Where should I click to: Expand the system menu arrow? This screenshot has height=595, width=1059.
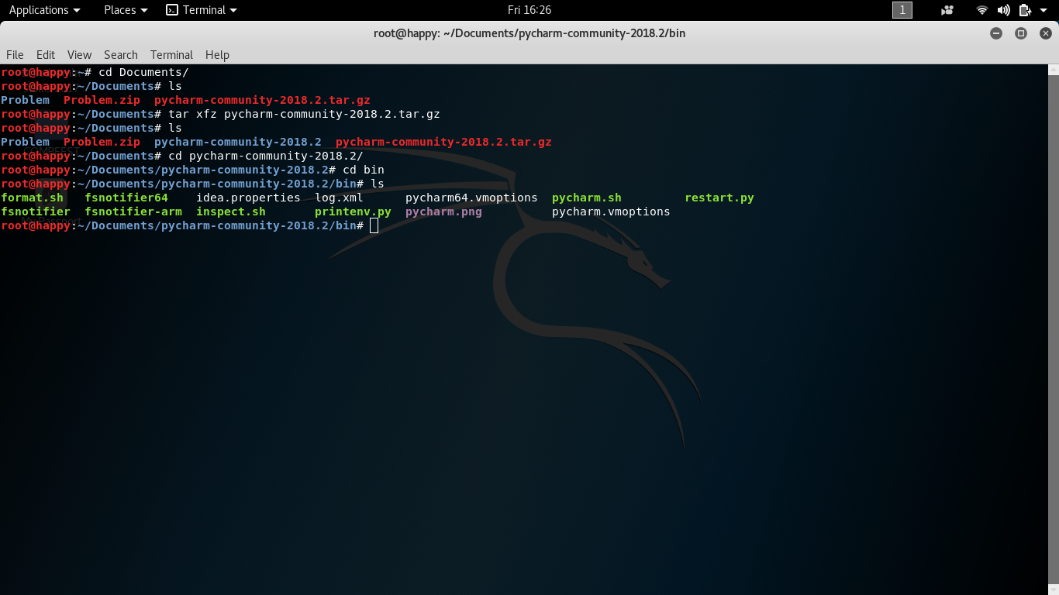[1043, 10]
